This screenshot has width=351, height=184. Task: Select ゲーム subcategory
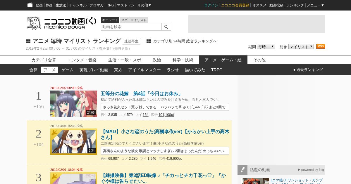(x=68, y=70)
